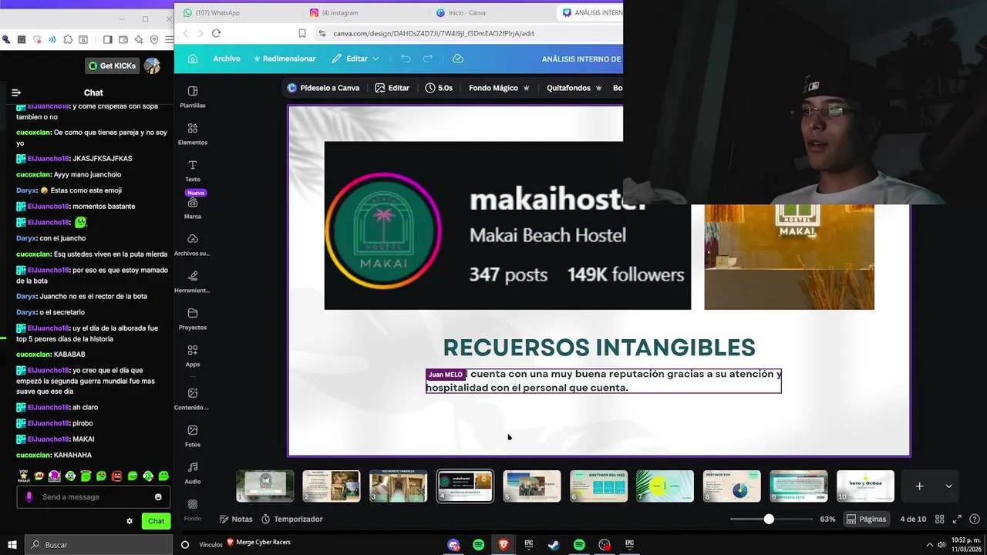
Task: Check cloud save status icon
Action: pyautogui.click(x=457, y=59)
